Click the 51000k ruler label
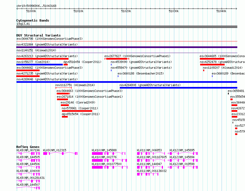245x191 pixels. pos(31,11)
